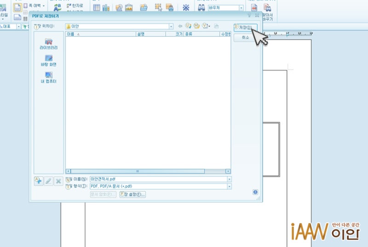The height and width of the screenshot is (247, 368).
Task: Open the 대표 style dropdown arrow
Action: tap(18, 27)
